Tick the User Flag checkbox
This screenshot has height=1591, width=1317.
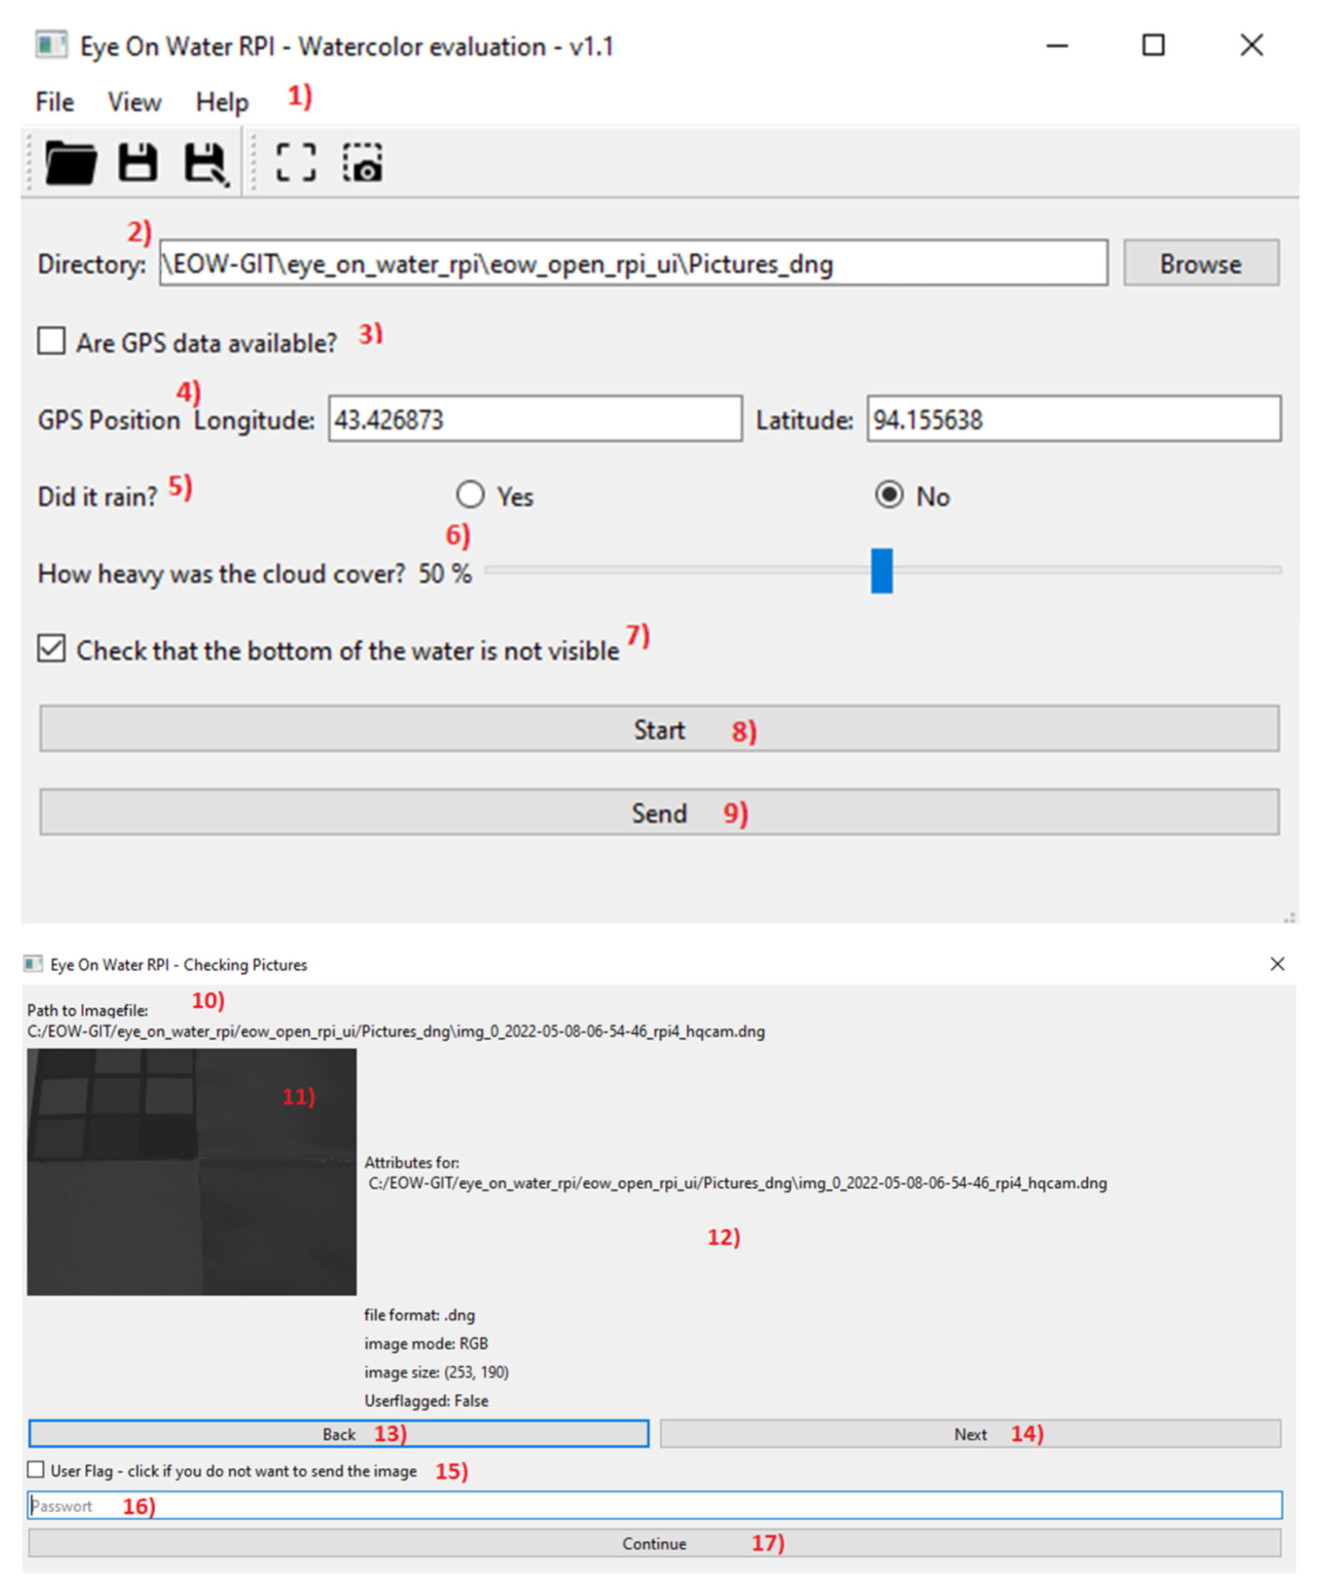pyautogui.click(x=36, y=1470)
